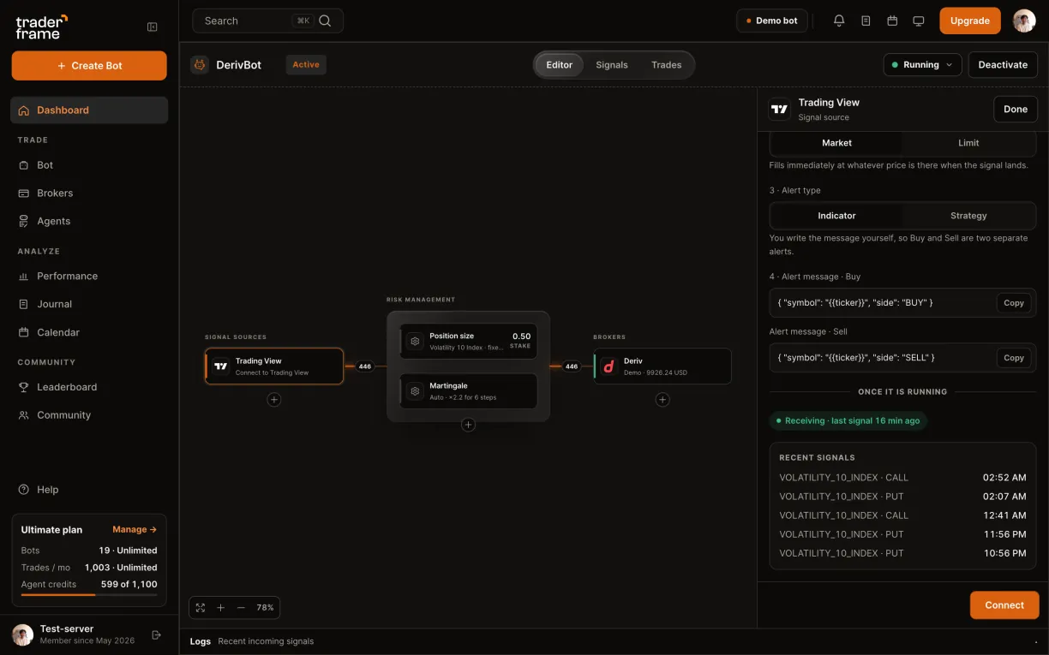
Task: Open the Editor tab
Action: 559,65
